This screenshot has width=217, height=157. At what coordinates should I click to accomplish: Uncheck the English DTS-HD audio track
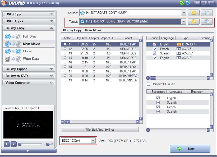[x=155, y=44]
